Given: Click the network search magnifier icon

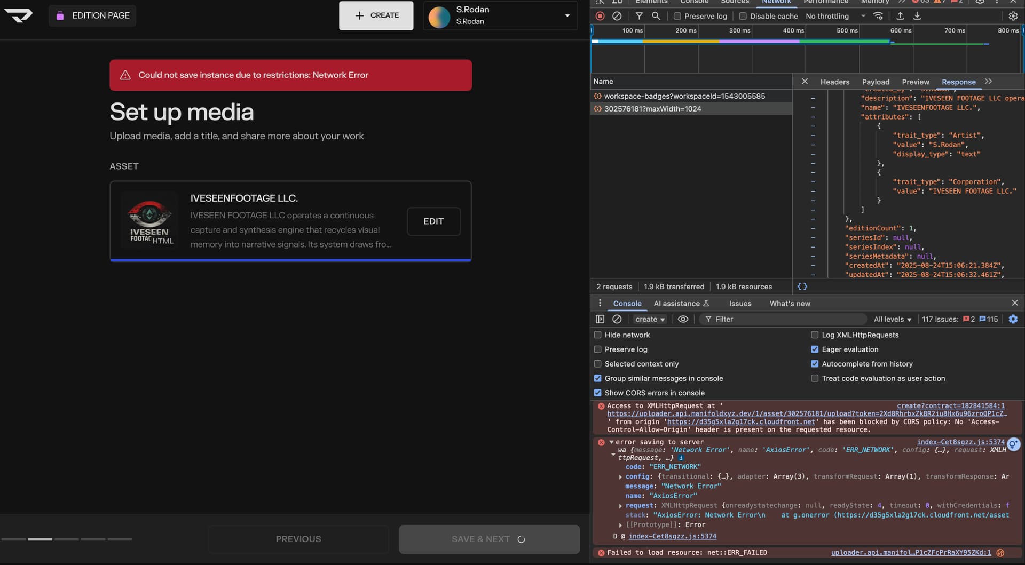Looking at the screenshot, I should [x=656, y=16].
